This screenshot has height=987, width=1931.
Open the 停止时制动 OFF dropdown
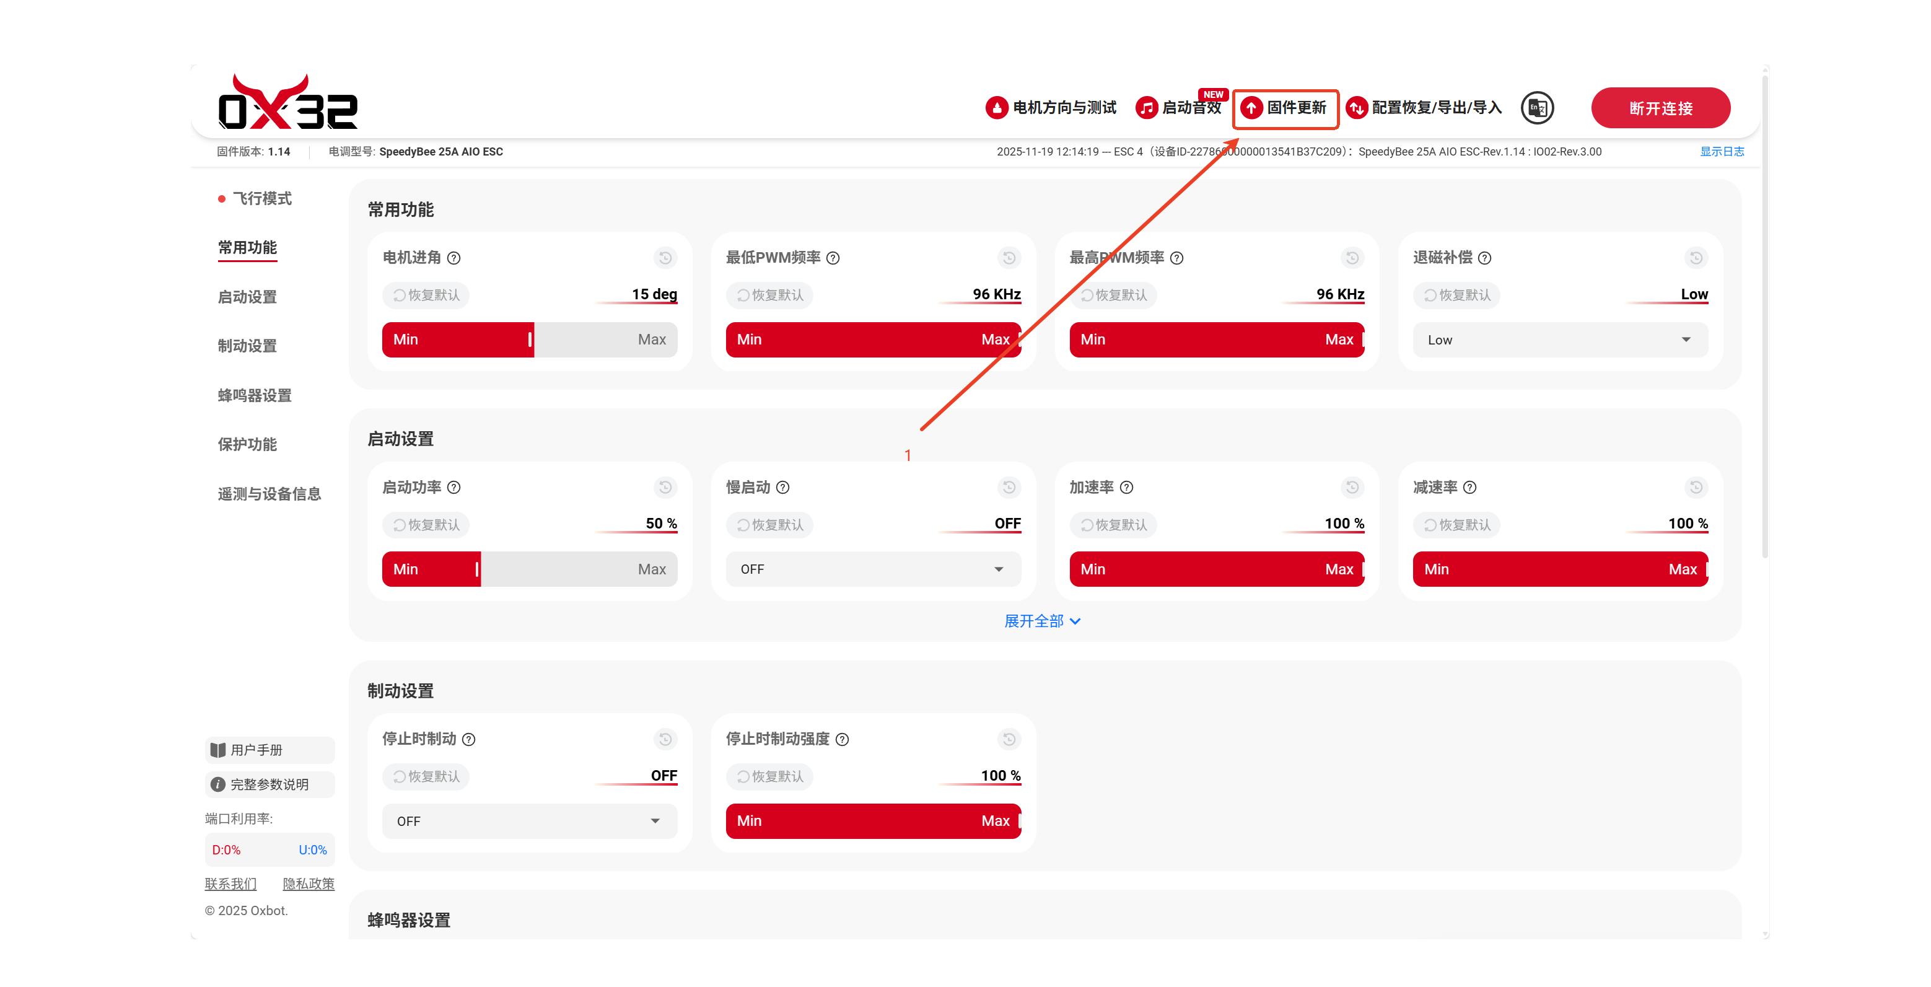[529, 820]
